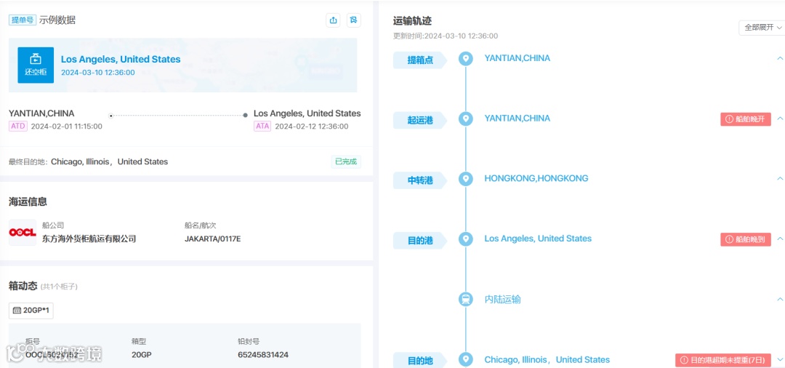Click vessel name JAKARTA/0117E
Screen dimensions: 785x368
coord(213,239)
